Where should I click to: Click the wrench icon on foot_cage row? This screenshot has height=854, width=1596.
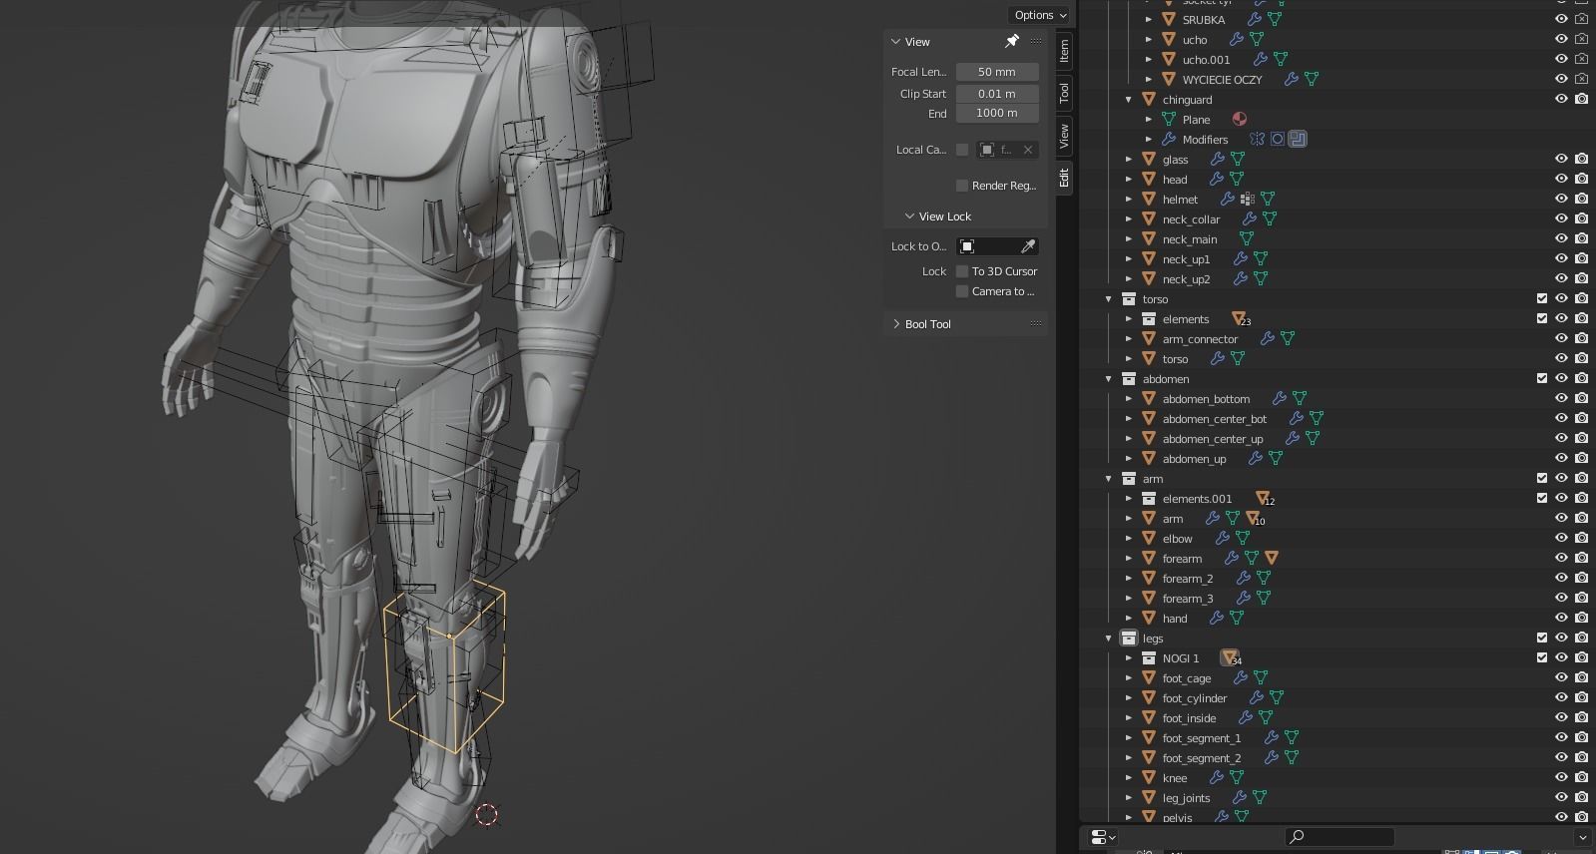point(1241,677)
